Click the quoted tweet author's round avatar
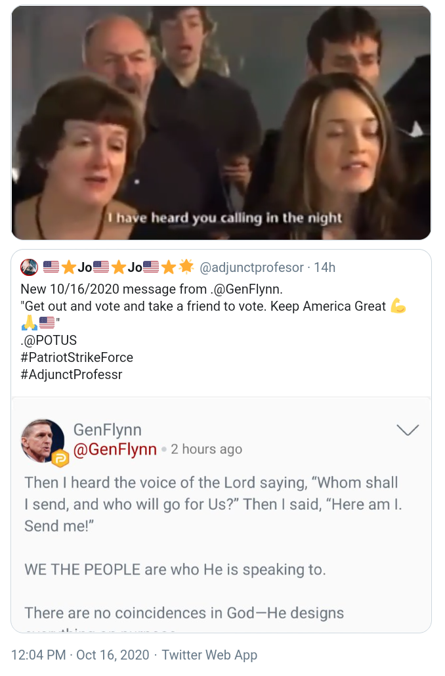This screenshot has width=445, height=676. 29,267
